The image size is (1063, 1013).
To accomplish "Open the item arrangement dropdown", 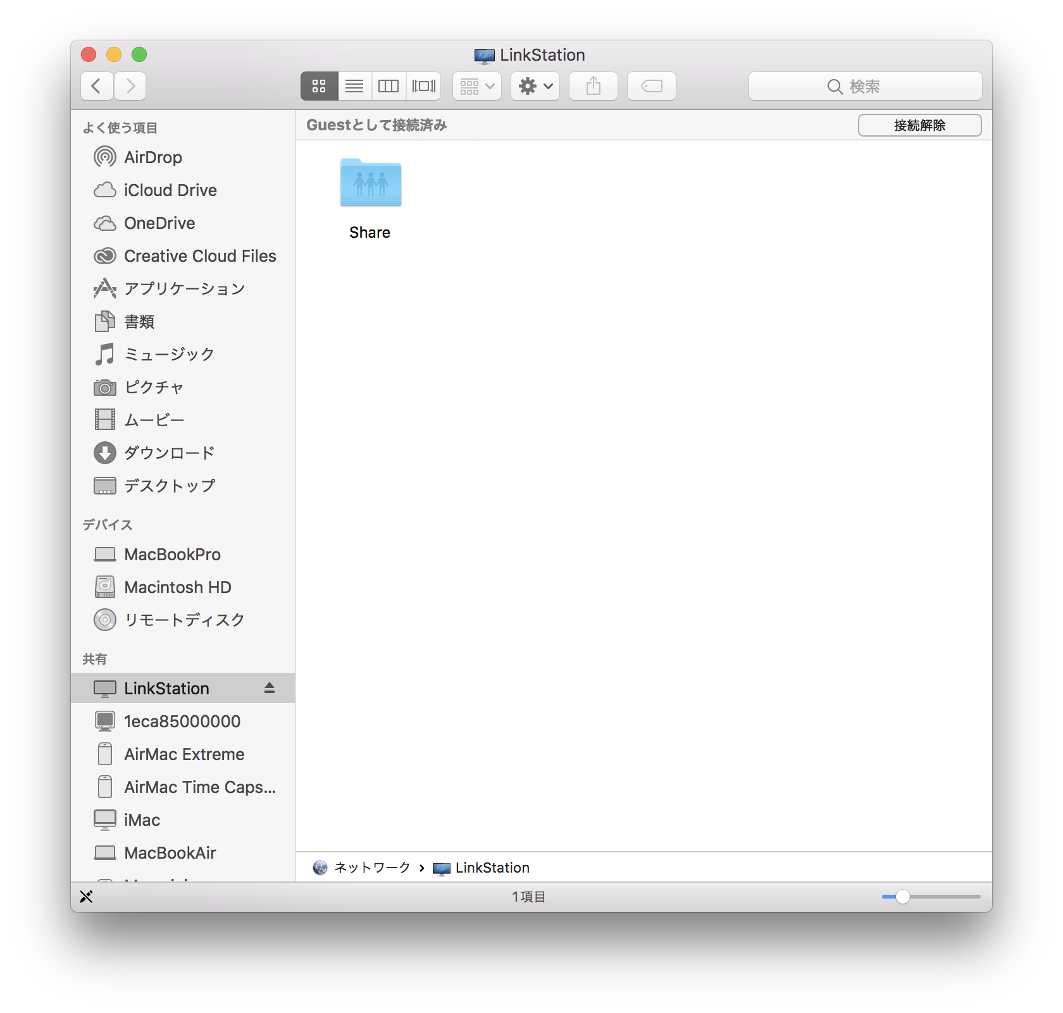I will pyautogui.click(x=477, y=86).
